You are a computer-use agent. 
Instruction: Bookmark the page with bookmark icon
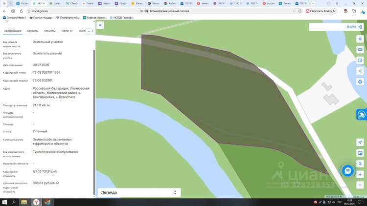[x=300, y=11]
